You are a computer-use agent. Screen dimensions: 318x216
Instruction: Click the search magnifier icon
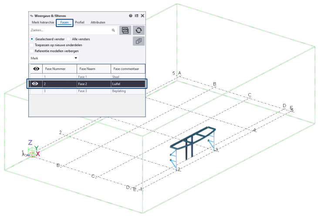(x=113, y=30)
